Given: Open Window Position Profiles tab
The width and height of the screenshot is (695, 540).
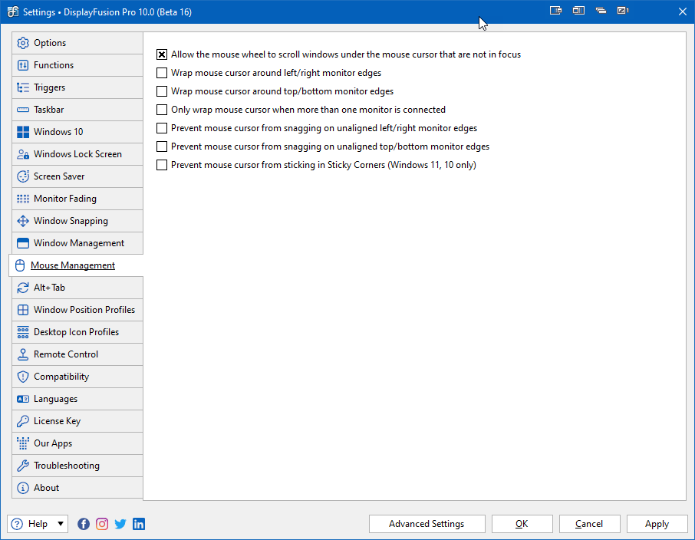Looking at the screenshot, I should (x=77, y=309).
